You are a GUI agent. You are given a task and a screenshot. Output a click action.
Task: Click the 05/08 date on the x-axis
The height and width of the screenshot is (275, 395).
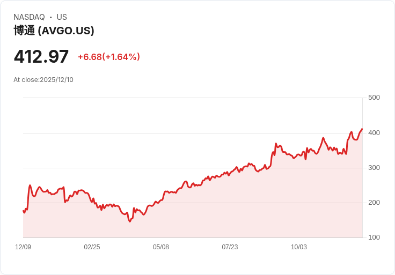161,247
